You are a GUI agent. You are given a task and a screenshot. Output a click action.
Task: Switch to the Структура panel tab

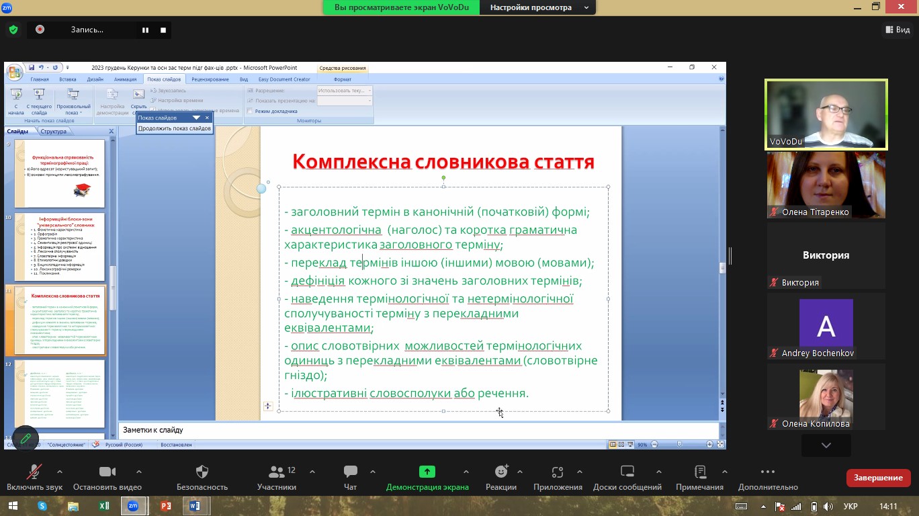53,132
